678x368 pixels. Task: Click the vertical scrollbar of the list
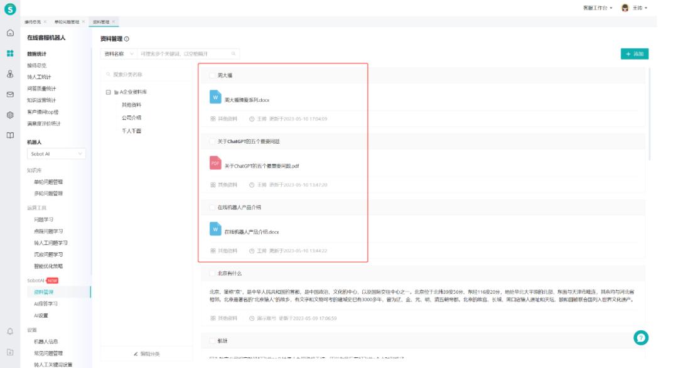point(649,114)
